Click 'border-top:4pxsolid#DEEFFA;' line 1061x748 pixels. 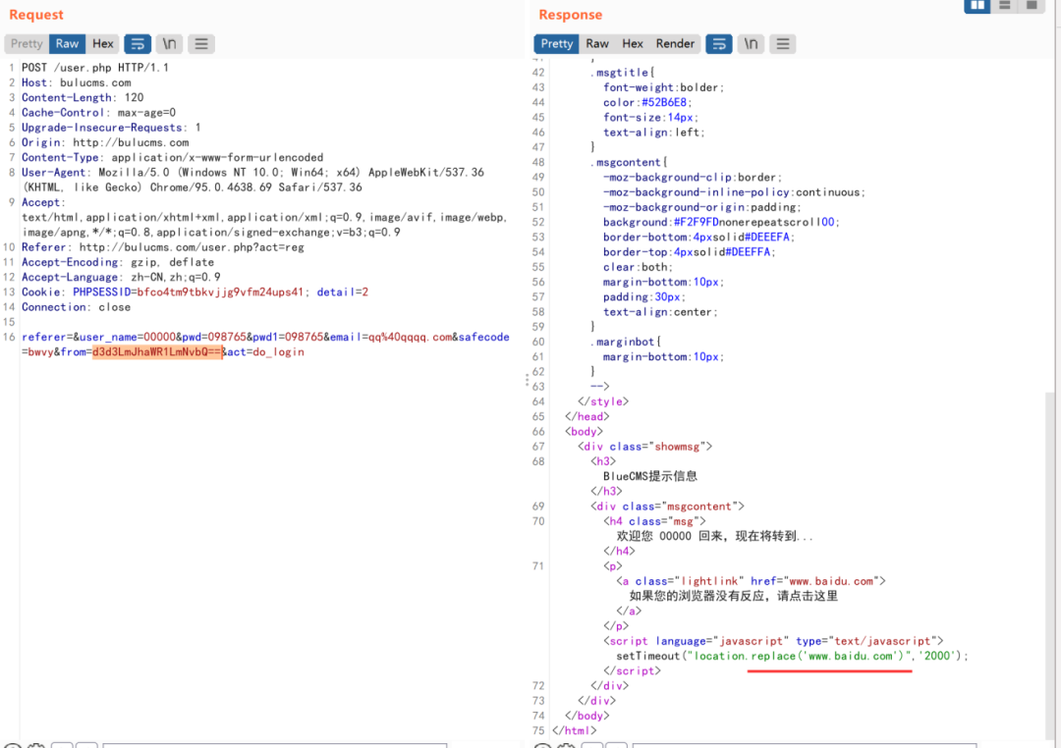[x=690, y=251]
